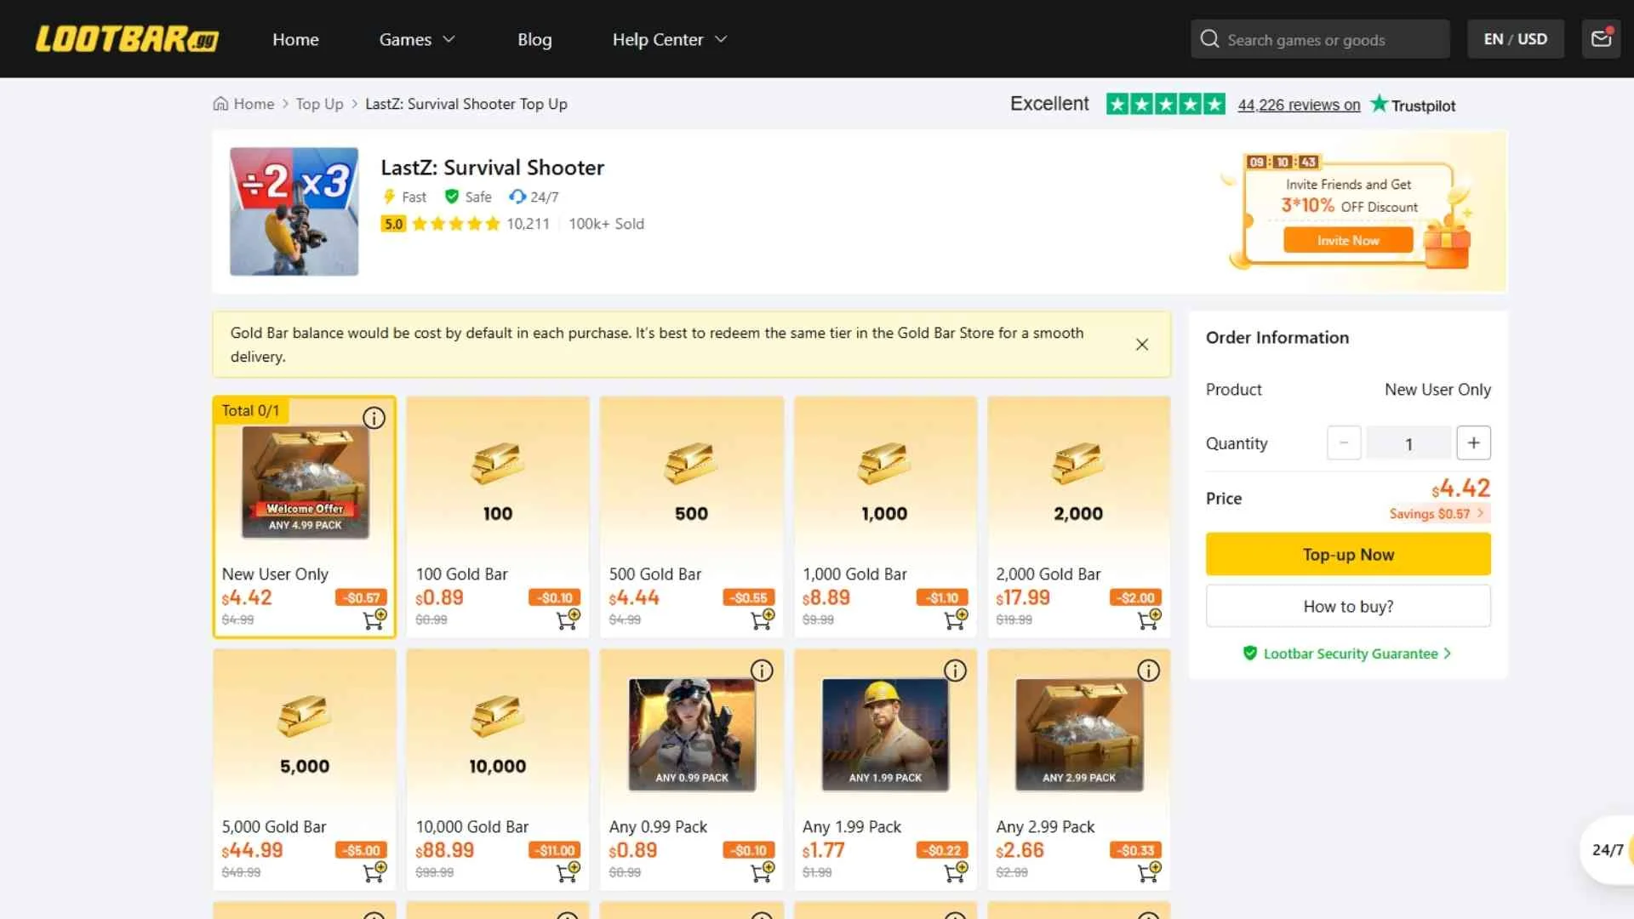This screenshot has height=919, width=1634.
Task: Add 1,000 Gold Bar to cart
Action: 955,619
